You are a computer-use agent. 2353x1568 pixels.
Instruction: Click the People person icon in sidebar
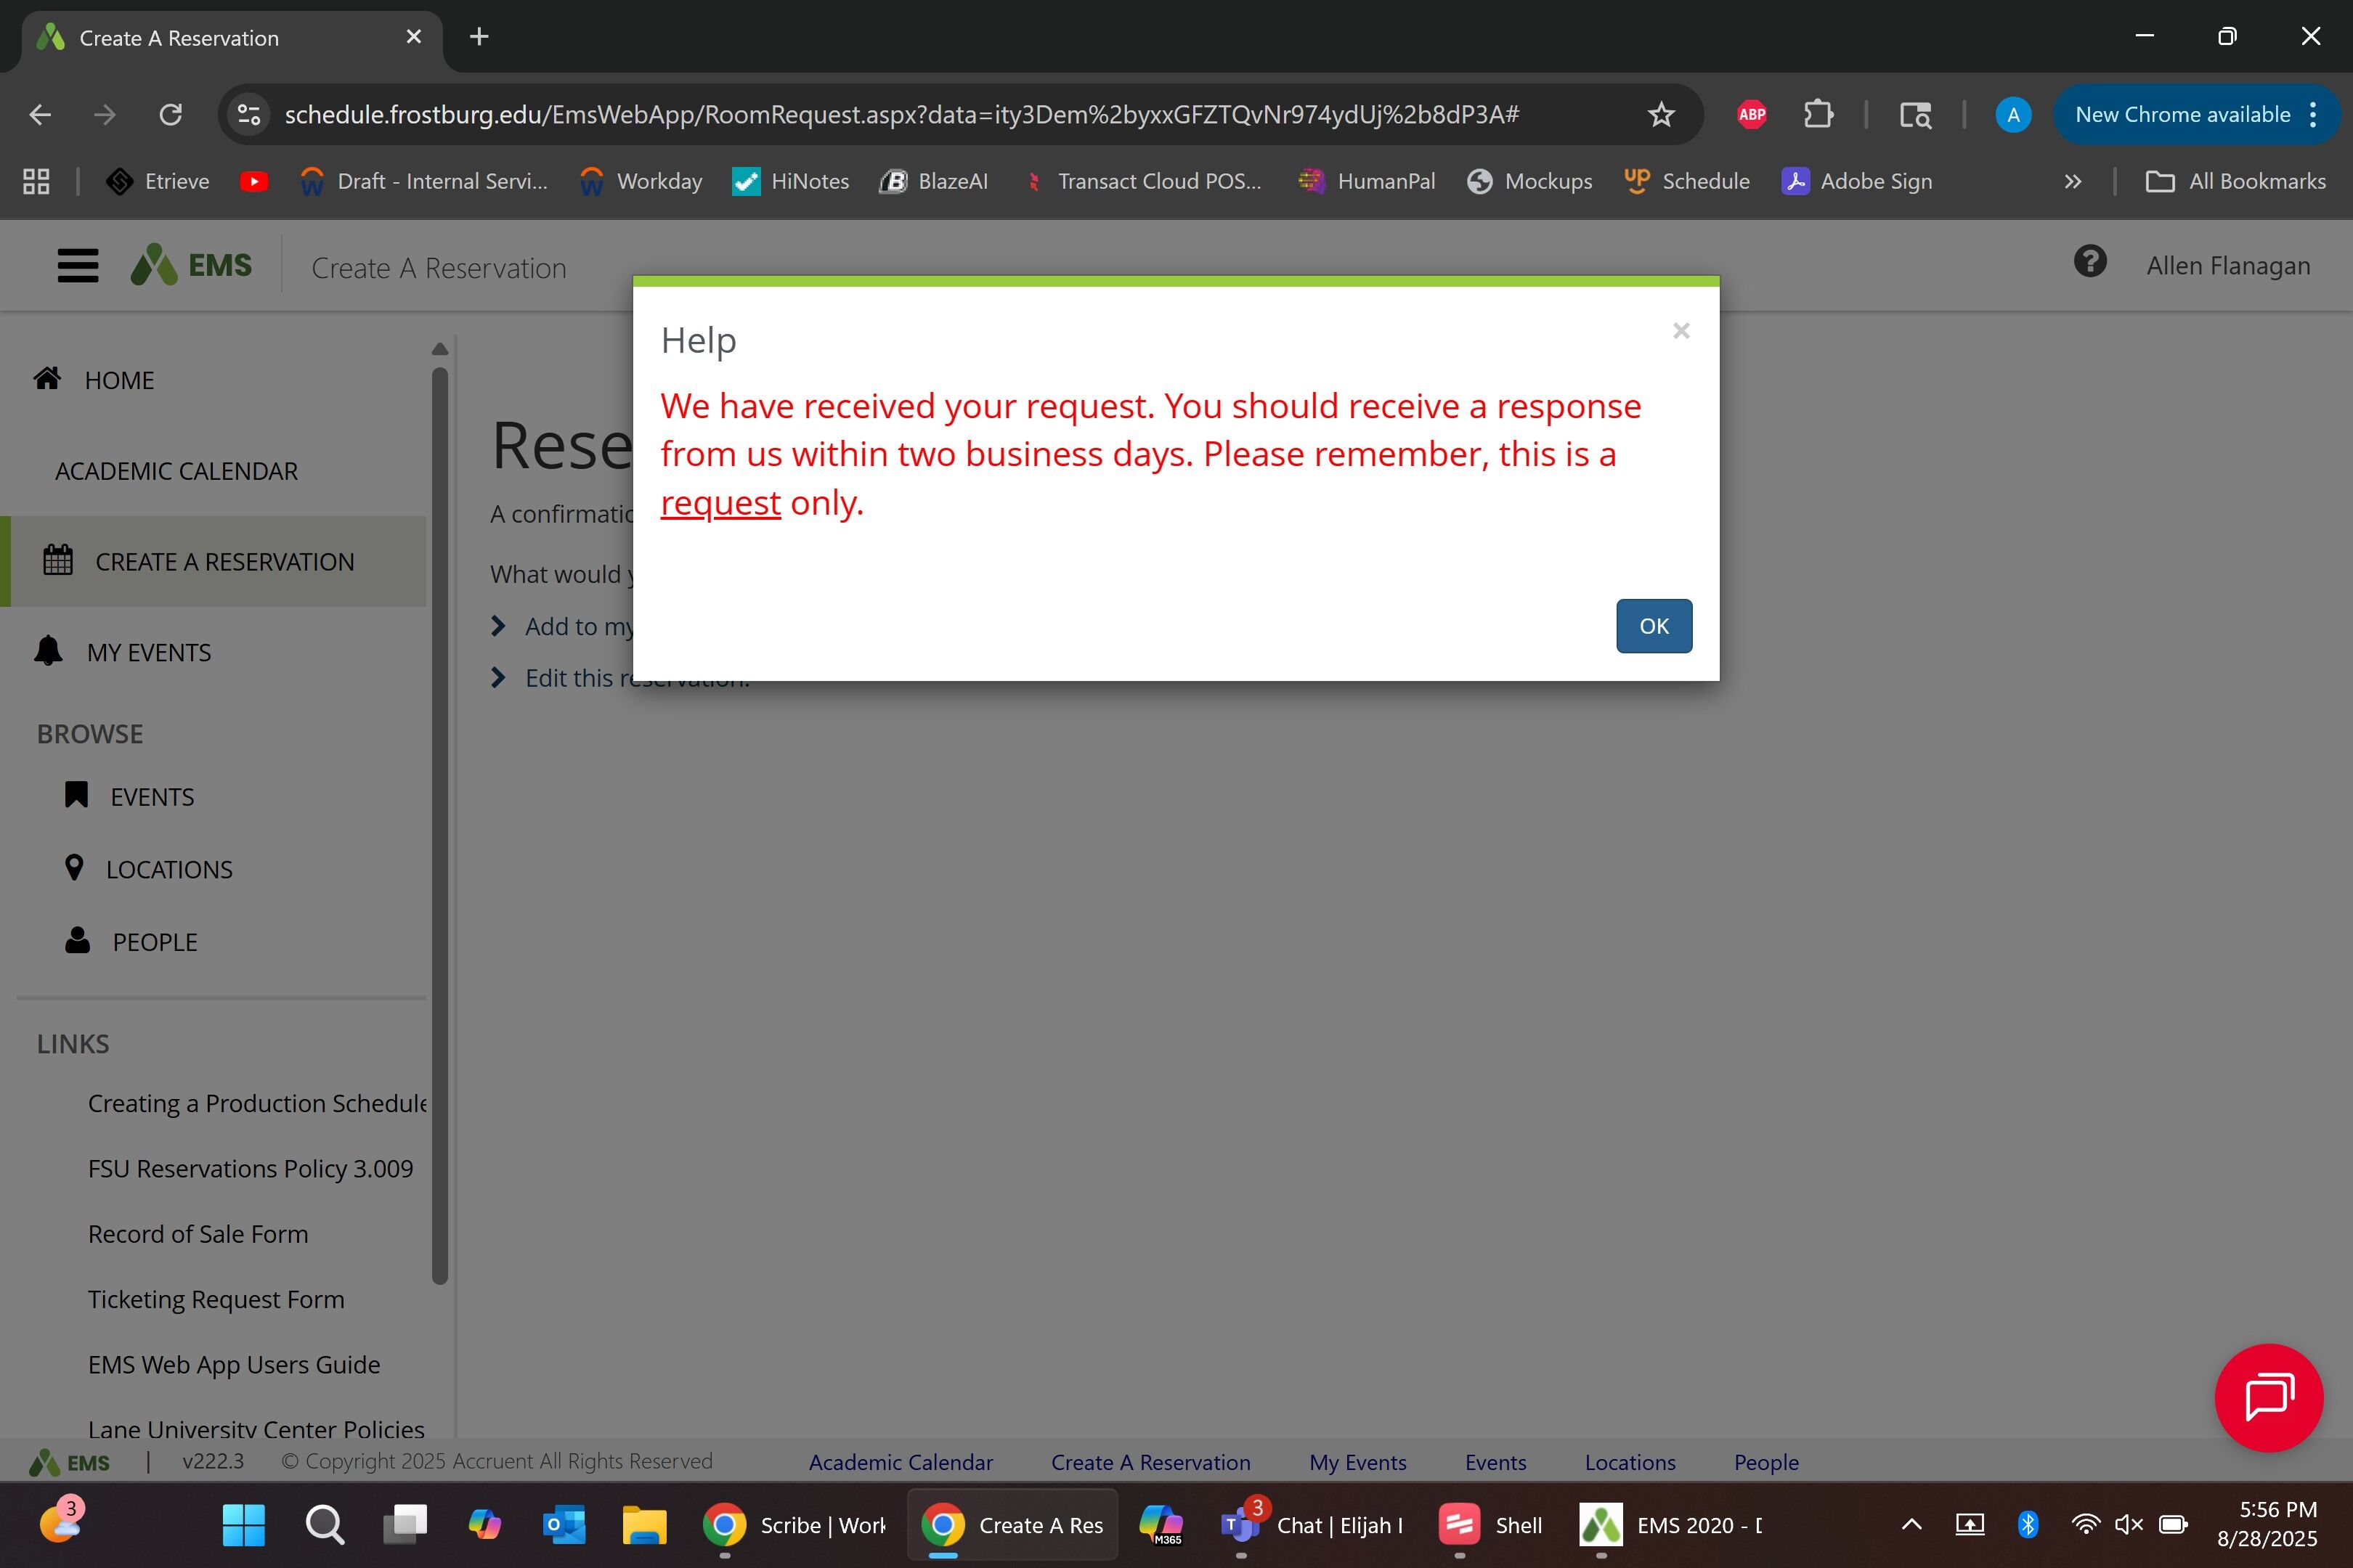point(77,941)
